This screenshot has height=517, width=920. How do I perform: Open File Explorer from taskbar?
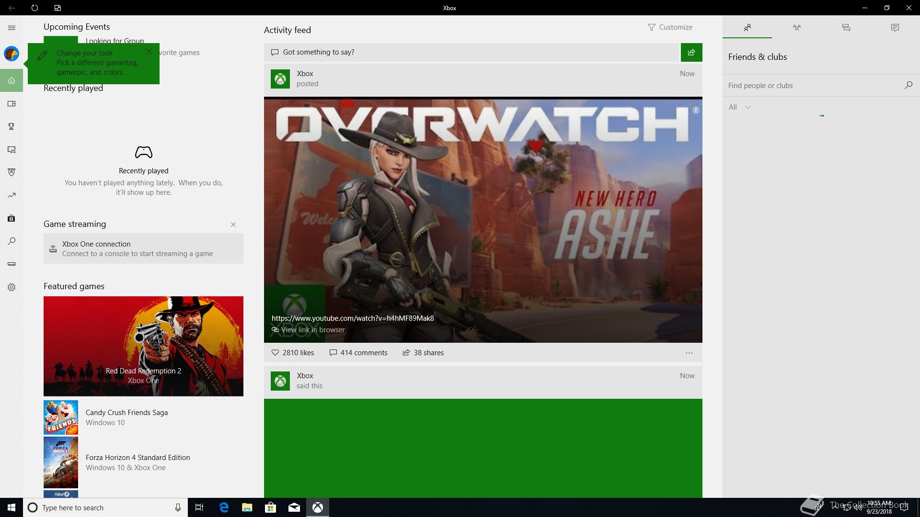pyautogui.click(x=247, y=507)
